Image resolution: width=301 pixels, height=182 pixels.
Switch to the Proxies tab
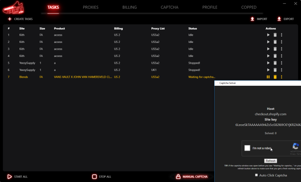pyautogui.click(x=90, y=7)
